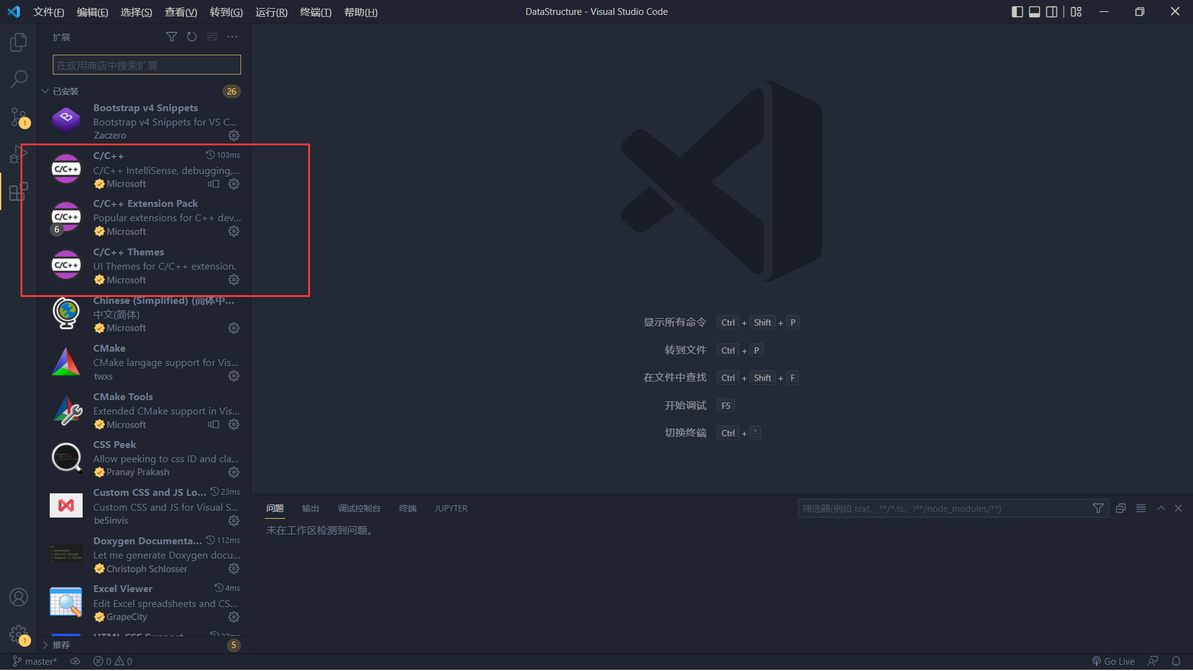Toggle the primary side bar layout button
Viewport: 1193px width, 671px height.
coord(1017,12)
